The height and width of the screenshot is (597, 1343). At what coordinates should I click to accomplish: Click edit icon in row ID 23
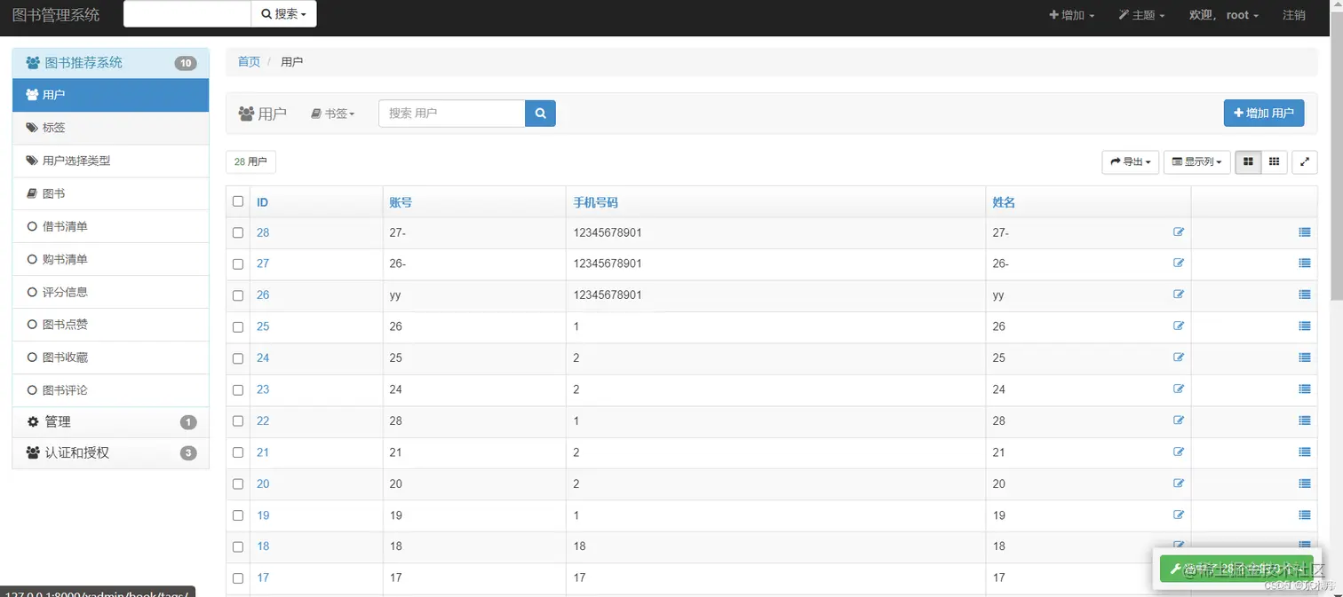(1179, 389)
